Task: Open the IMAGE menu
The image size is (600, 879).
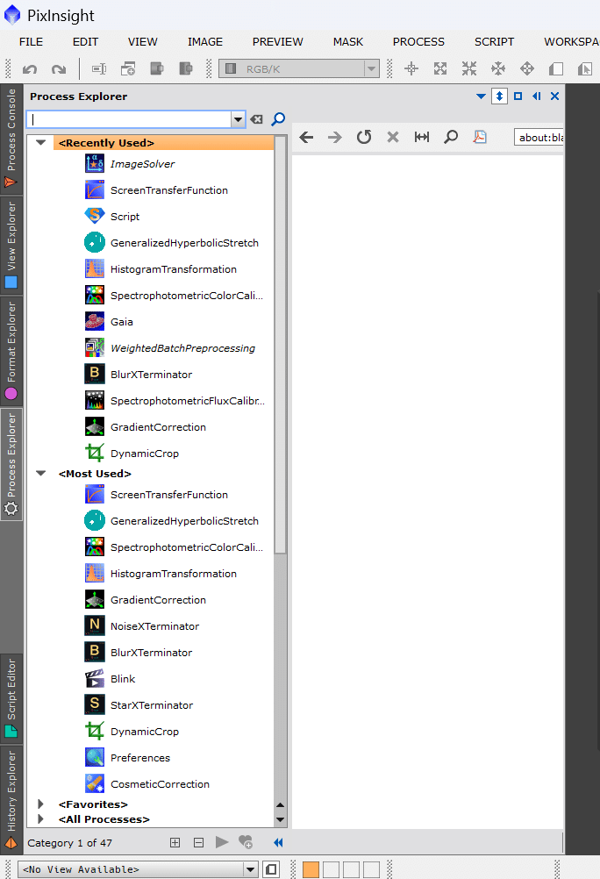Action: tap(205, 42)
